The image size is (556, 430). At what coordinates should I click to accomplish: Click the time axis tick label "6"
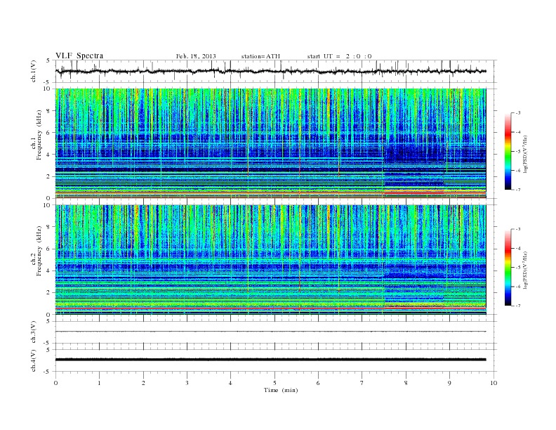(x=318, y=383)
